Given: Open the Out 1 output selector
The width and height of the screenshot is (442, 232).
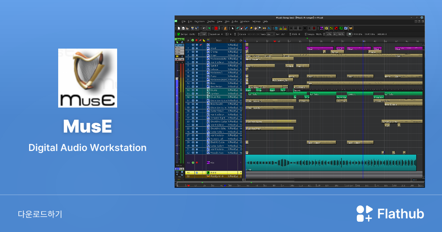Looking at the screenshot, I should click(179, 39).
